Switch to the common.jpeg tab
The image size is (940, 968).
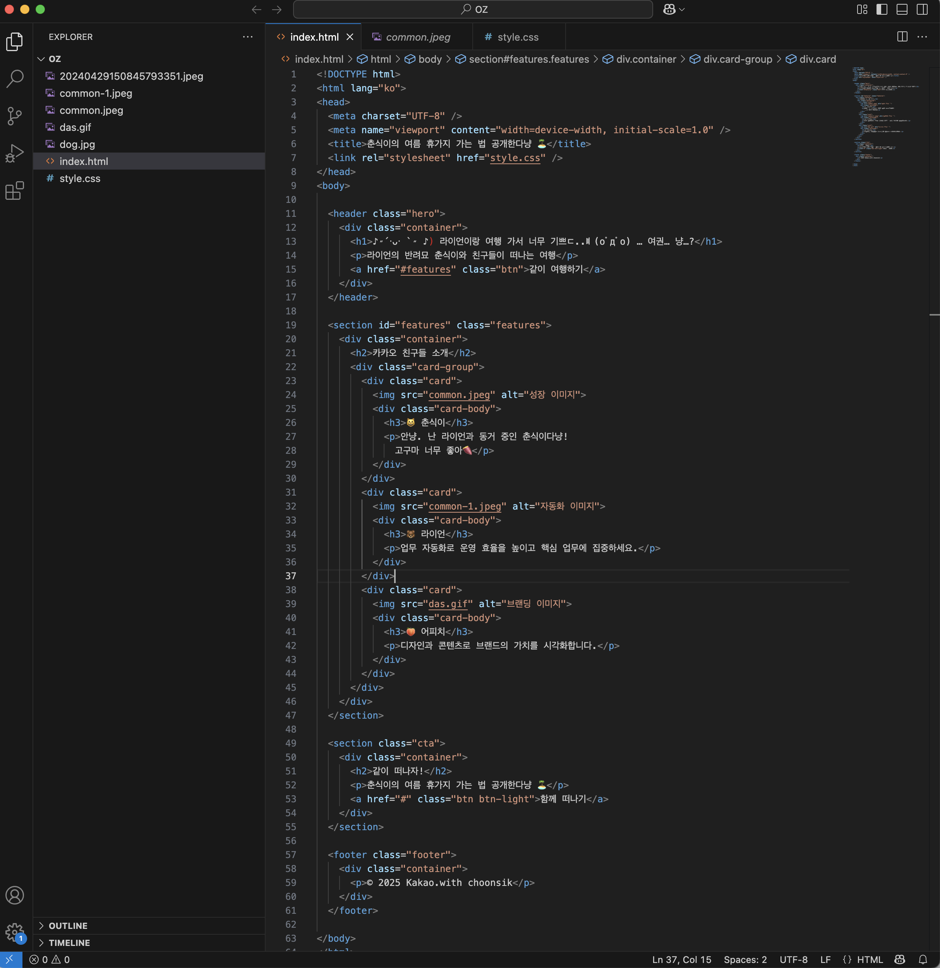pyautogui.click(x=417, y=37)
